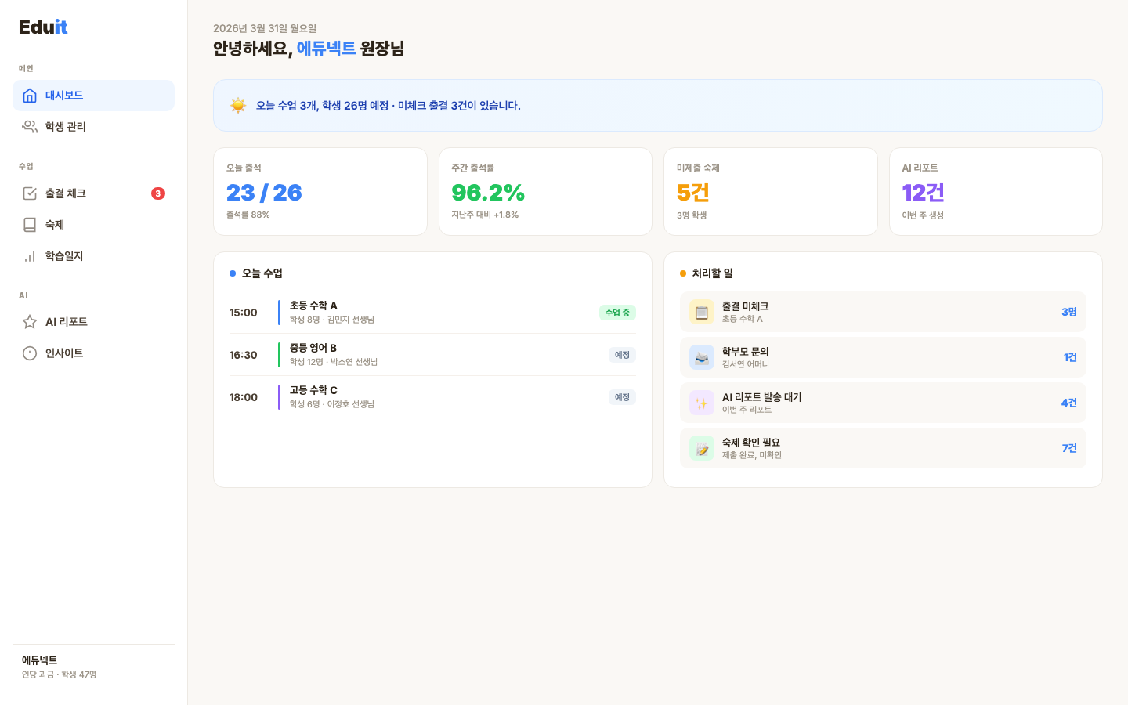Open 출결 체크 via its checkmark icon

(x=31, y=193)
